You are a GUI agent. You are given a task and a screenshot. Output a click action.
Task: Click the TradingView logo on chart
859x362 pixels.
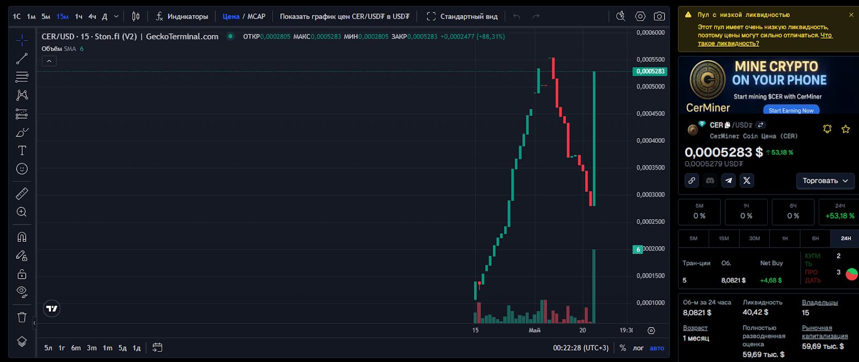[52, 309]
